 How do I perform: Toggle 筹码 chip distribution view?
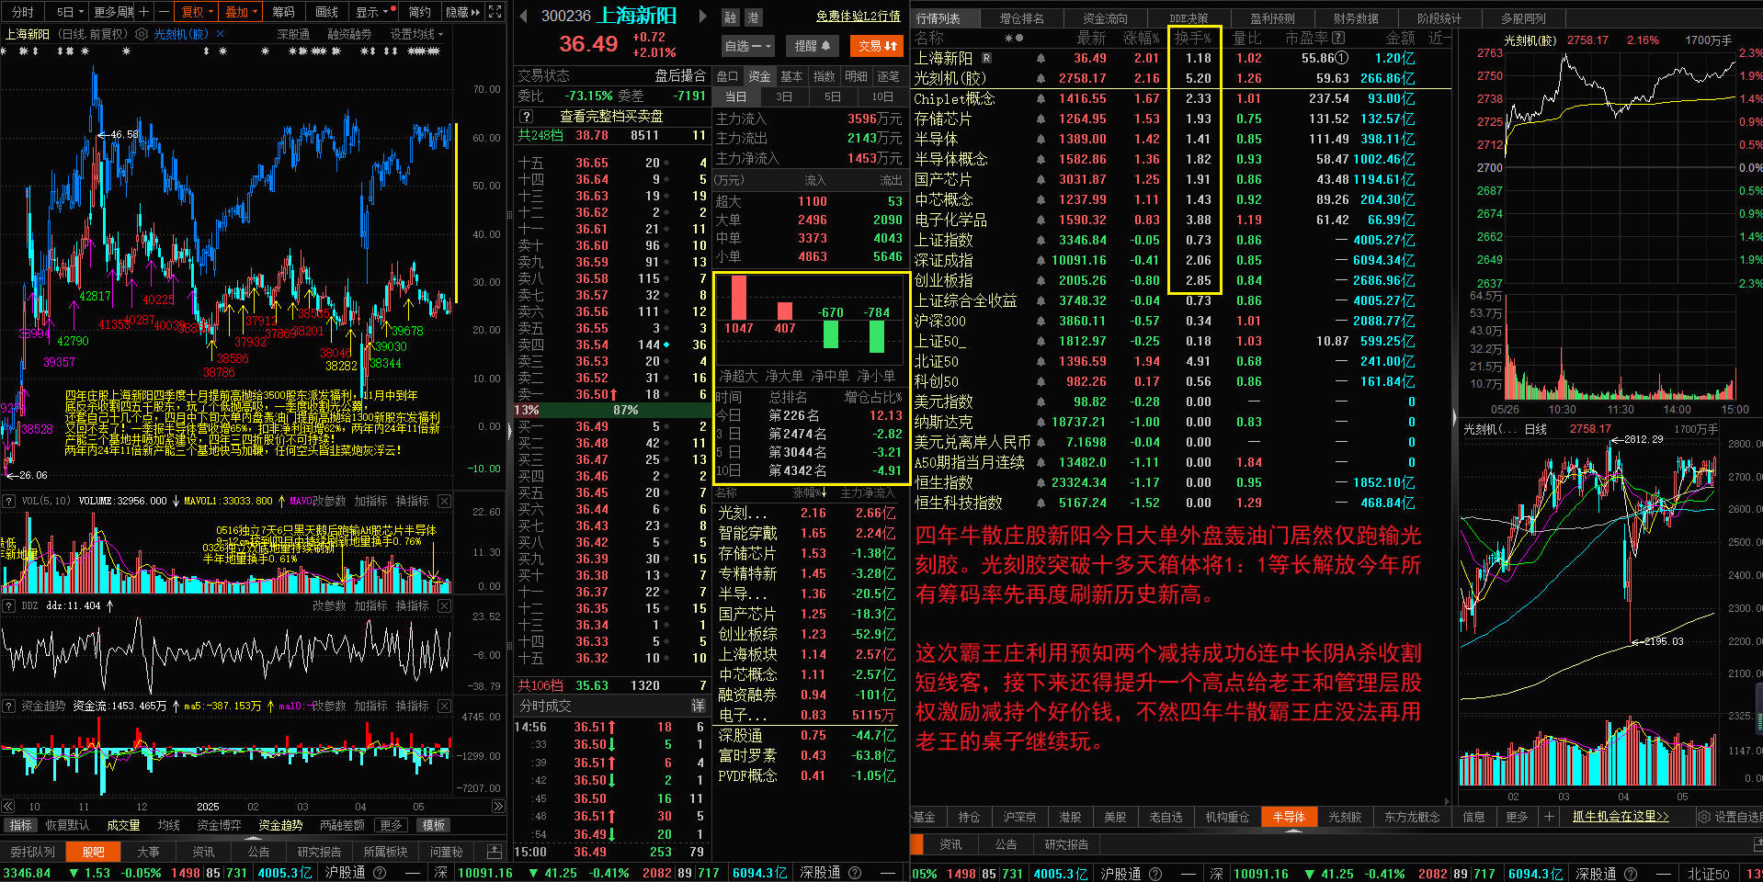(283, 12)
